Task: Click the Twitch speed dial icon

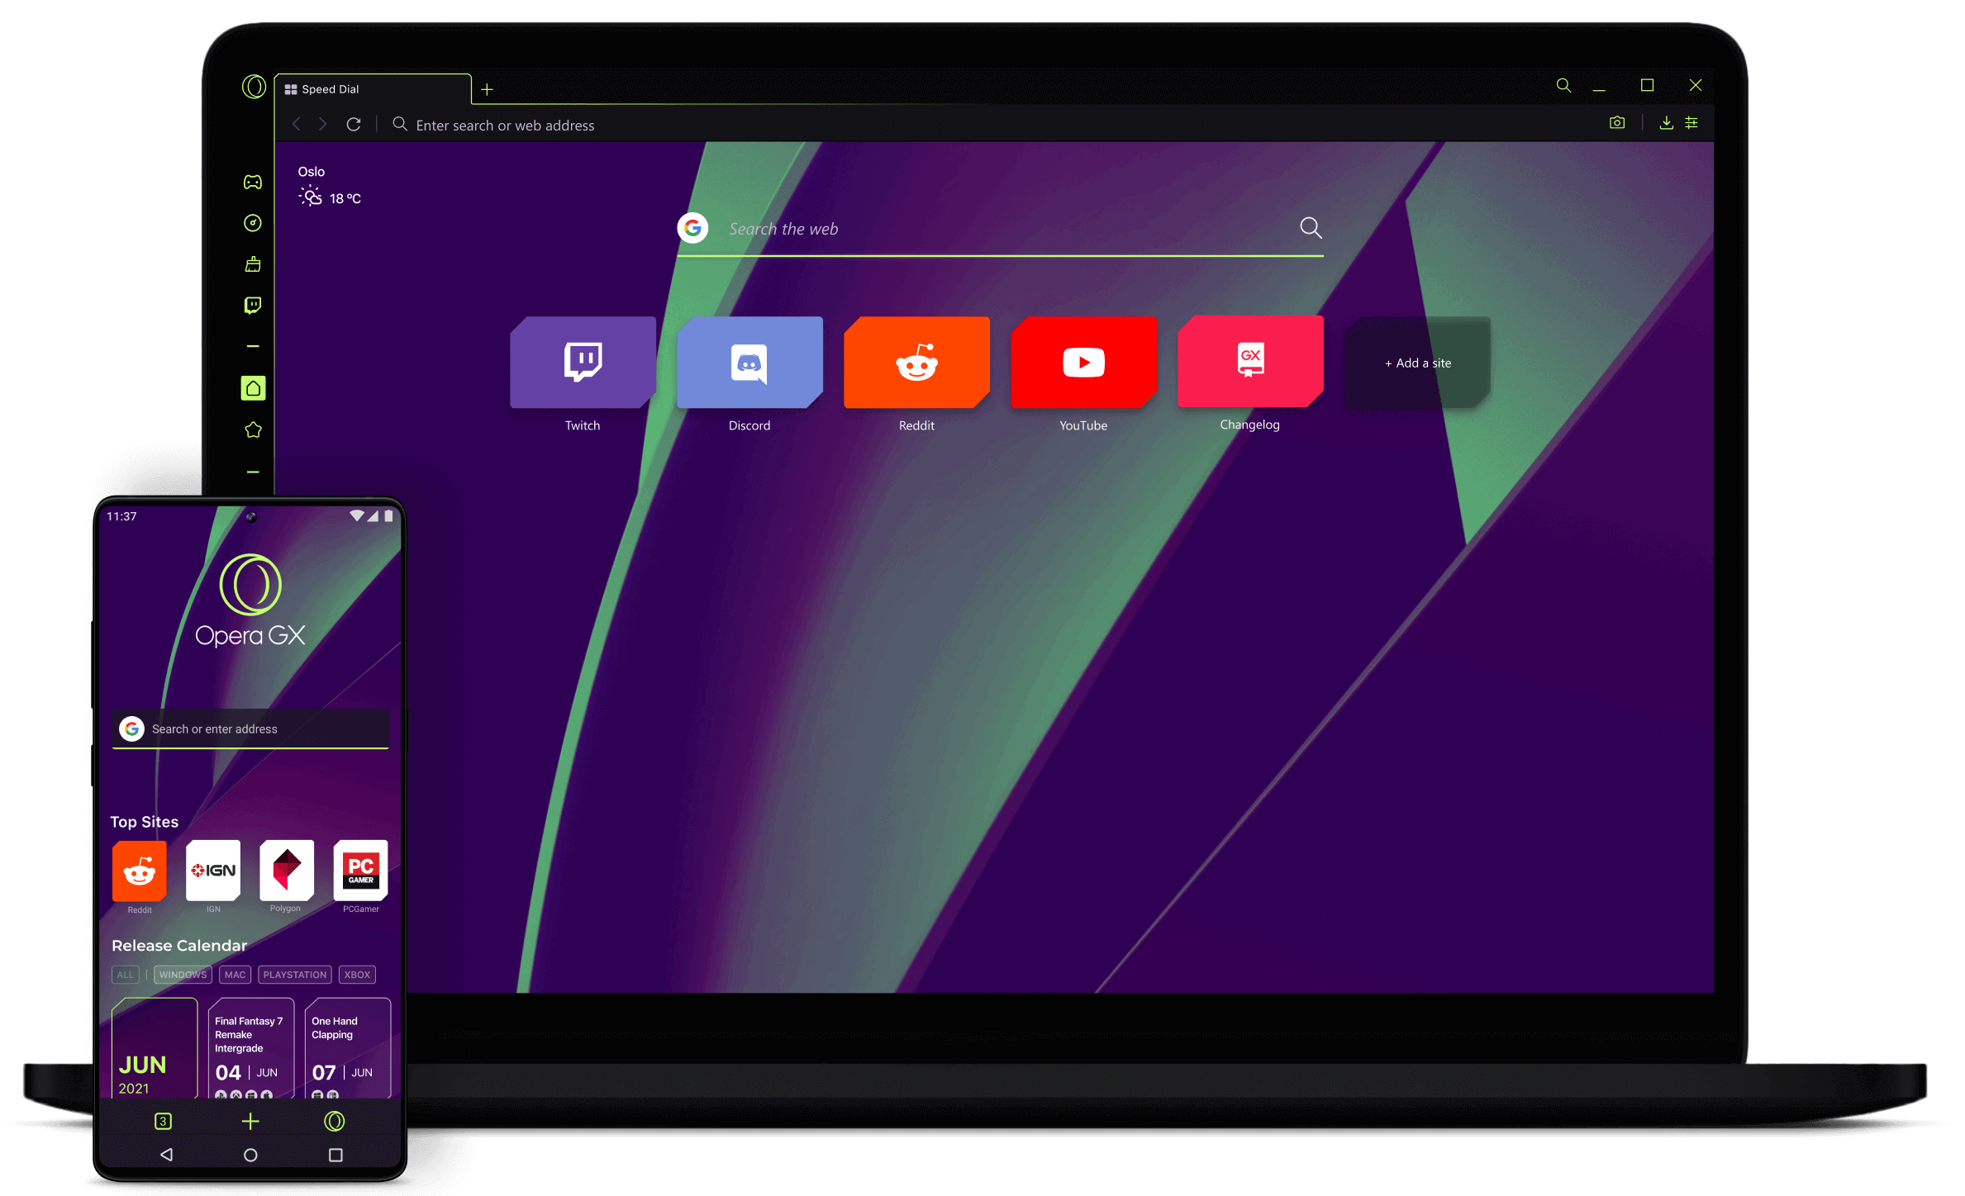Action: (x=581, y=362)
